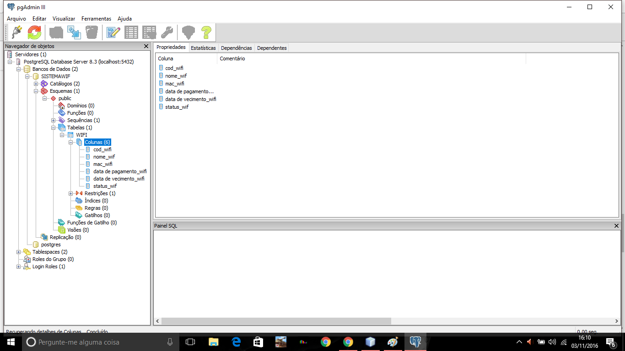Open the SQL query tool icon
Image resolution: width=625 pixels, height=351 pixels.
(x=113, y=32)
